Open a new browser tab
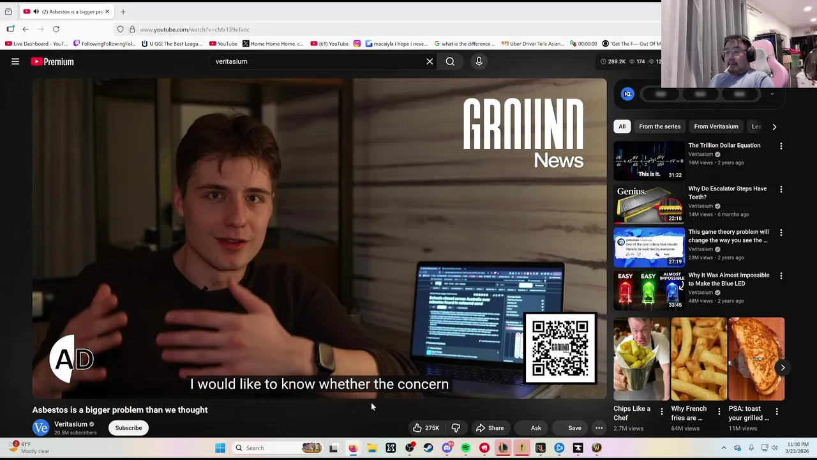 (123, 11)
